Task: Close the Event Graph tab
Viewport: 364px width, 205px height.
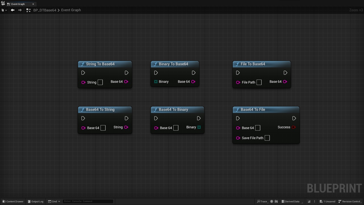Action: click(x=33, y=4)
